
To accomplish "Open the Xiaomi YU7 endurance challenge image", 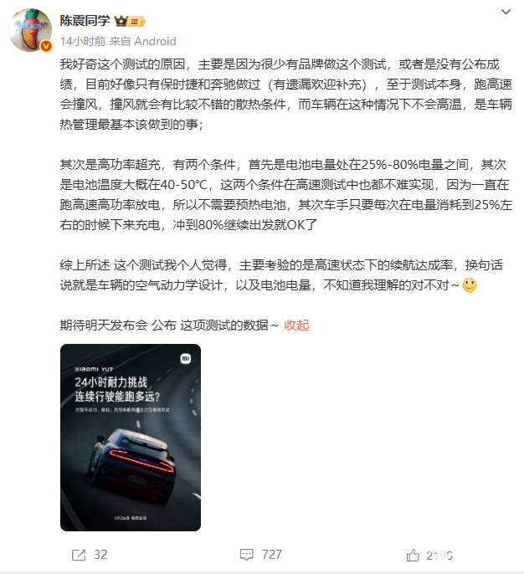I will pos(131,438).
